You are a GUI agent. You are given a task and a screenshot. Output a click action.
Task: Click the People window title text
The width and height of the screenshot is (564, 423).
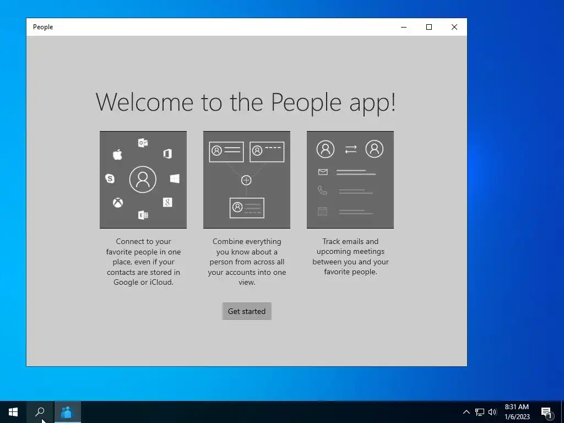point(43,27)
